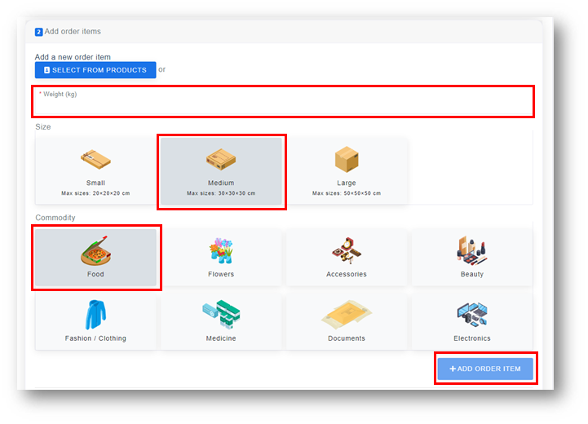
Task: Select the Accessories commodity icon
Action: pyautogui.click(x=347, y=251)
